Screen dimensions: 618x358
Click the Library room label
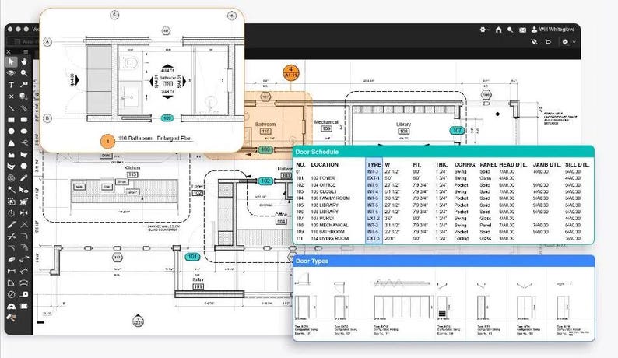coord(403,125)
